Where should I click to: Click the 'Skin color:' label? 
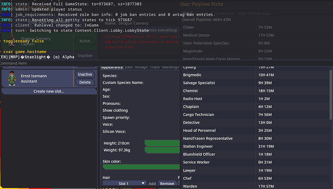pyautogui.click(x=111, y=162)
